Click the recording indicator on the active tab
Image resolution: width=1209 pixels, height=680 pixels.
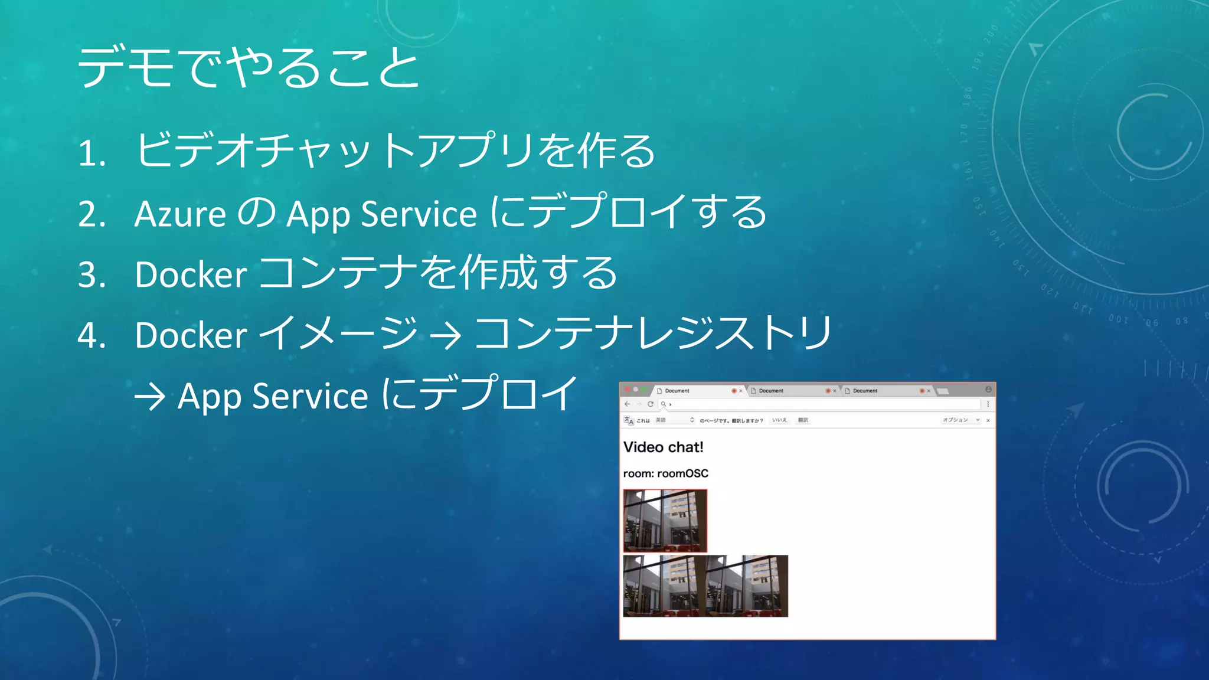click(x=734, y=391)
